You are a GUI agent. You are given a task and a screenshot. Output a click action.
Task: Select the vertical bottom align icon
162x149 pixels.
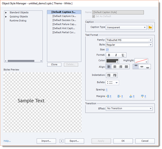148,67
